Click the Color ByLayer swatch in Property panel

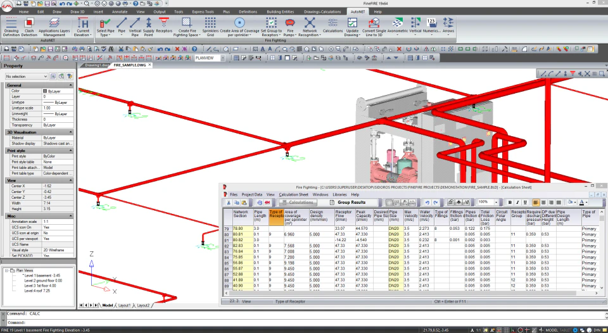45,91
